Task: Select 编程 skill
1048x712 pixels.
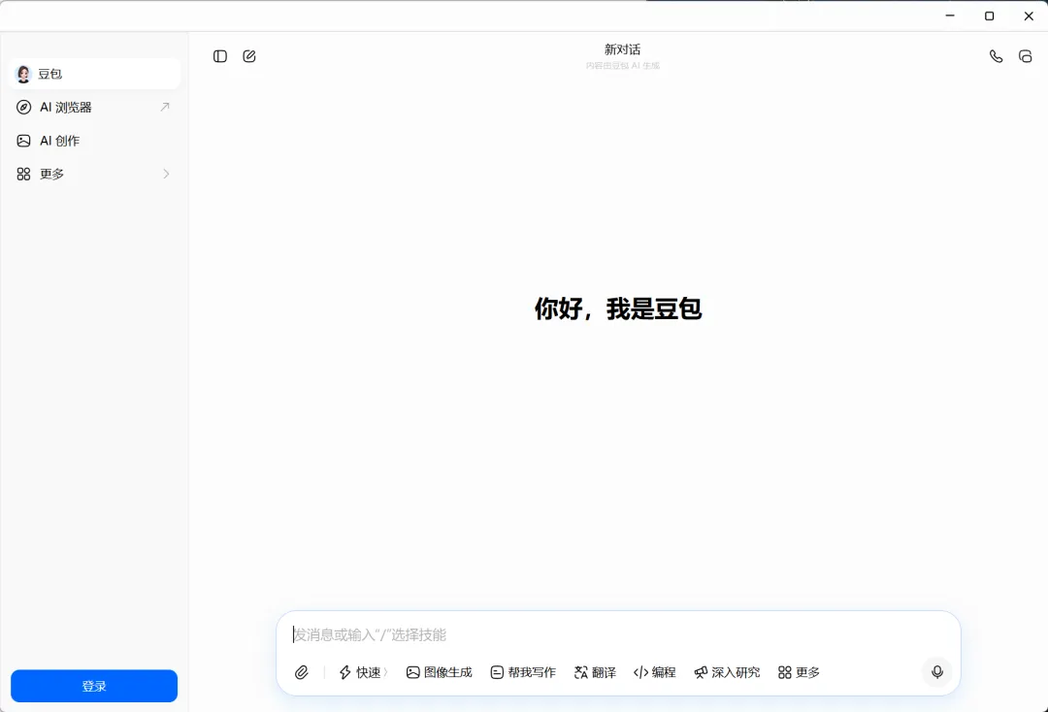Action: pyautogui.click(x=654, y=672)
